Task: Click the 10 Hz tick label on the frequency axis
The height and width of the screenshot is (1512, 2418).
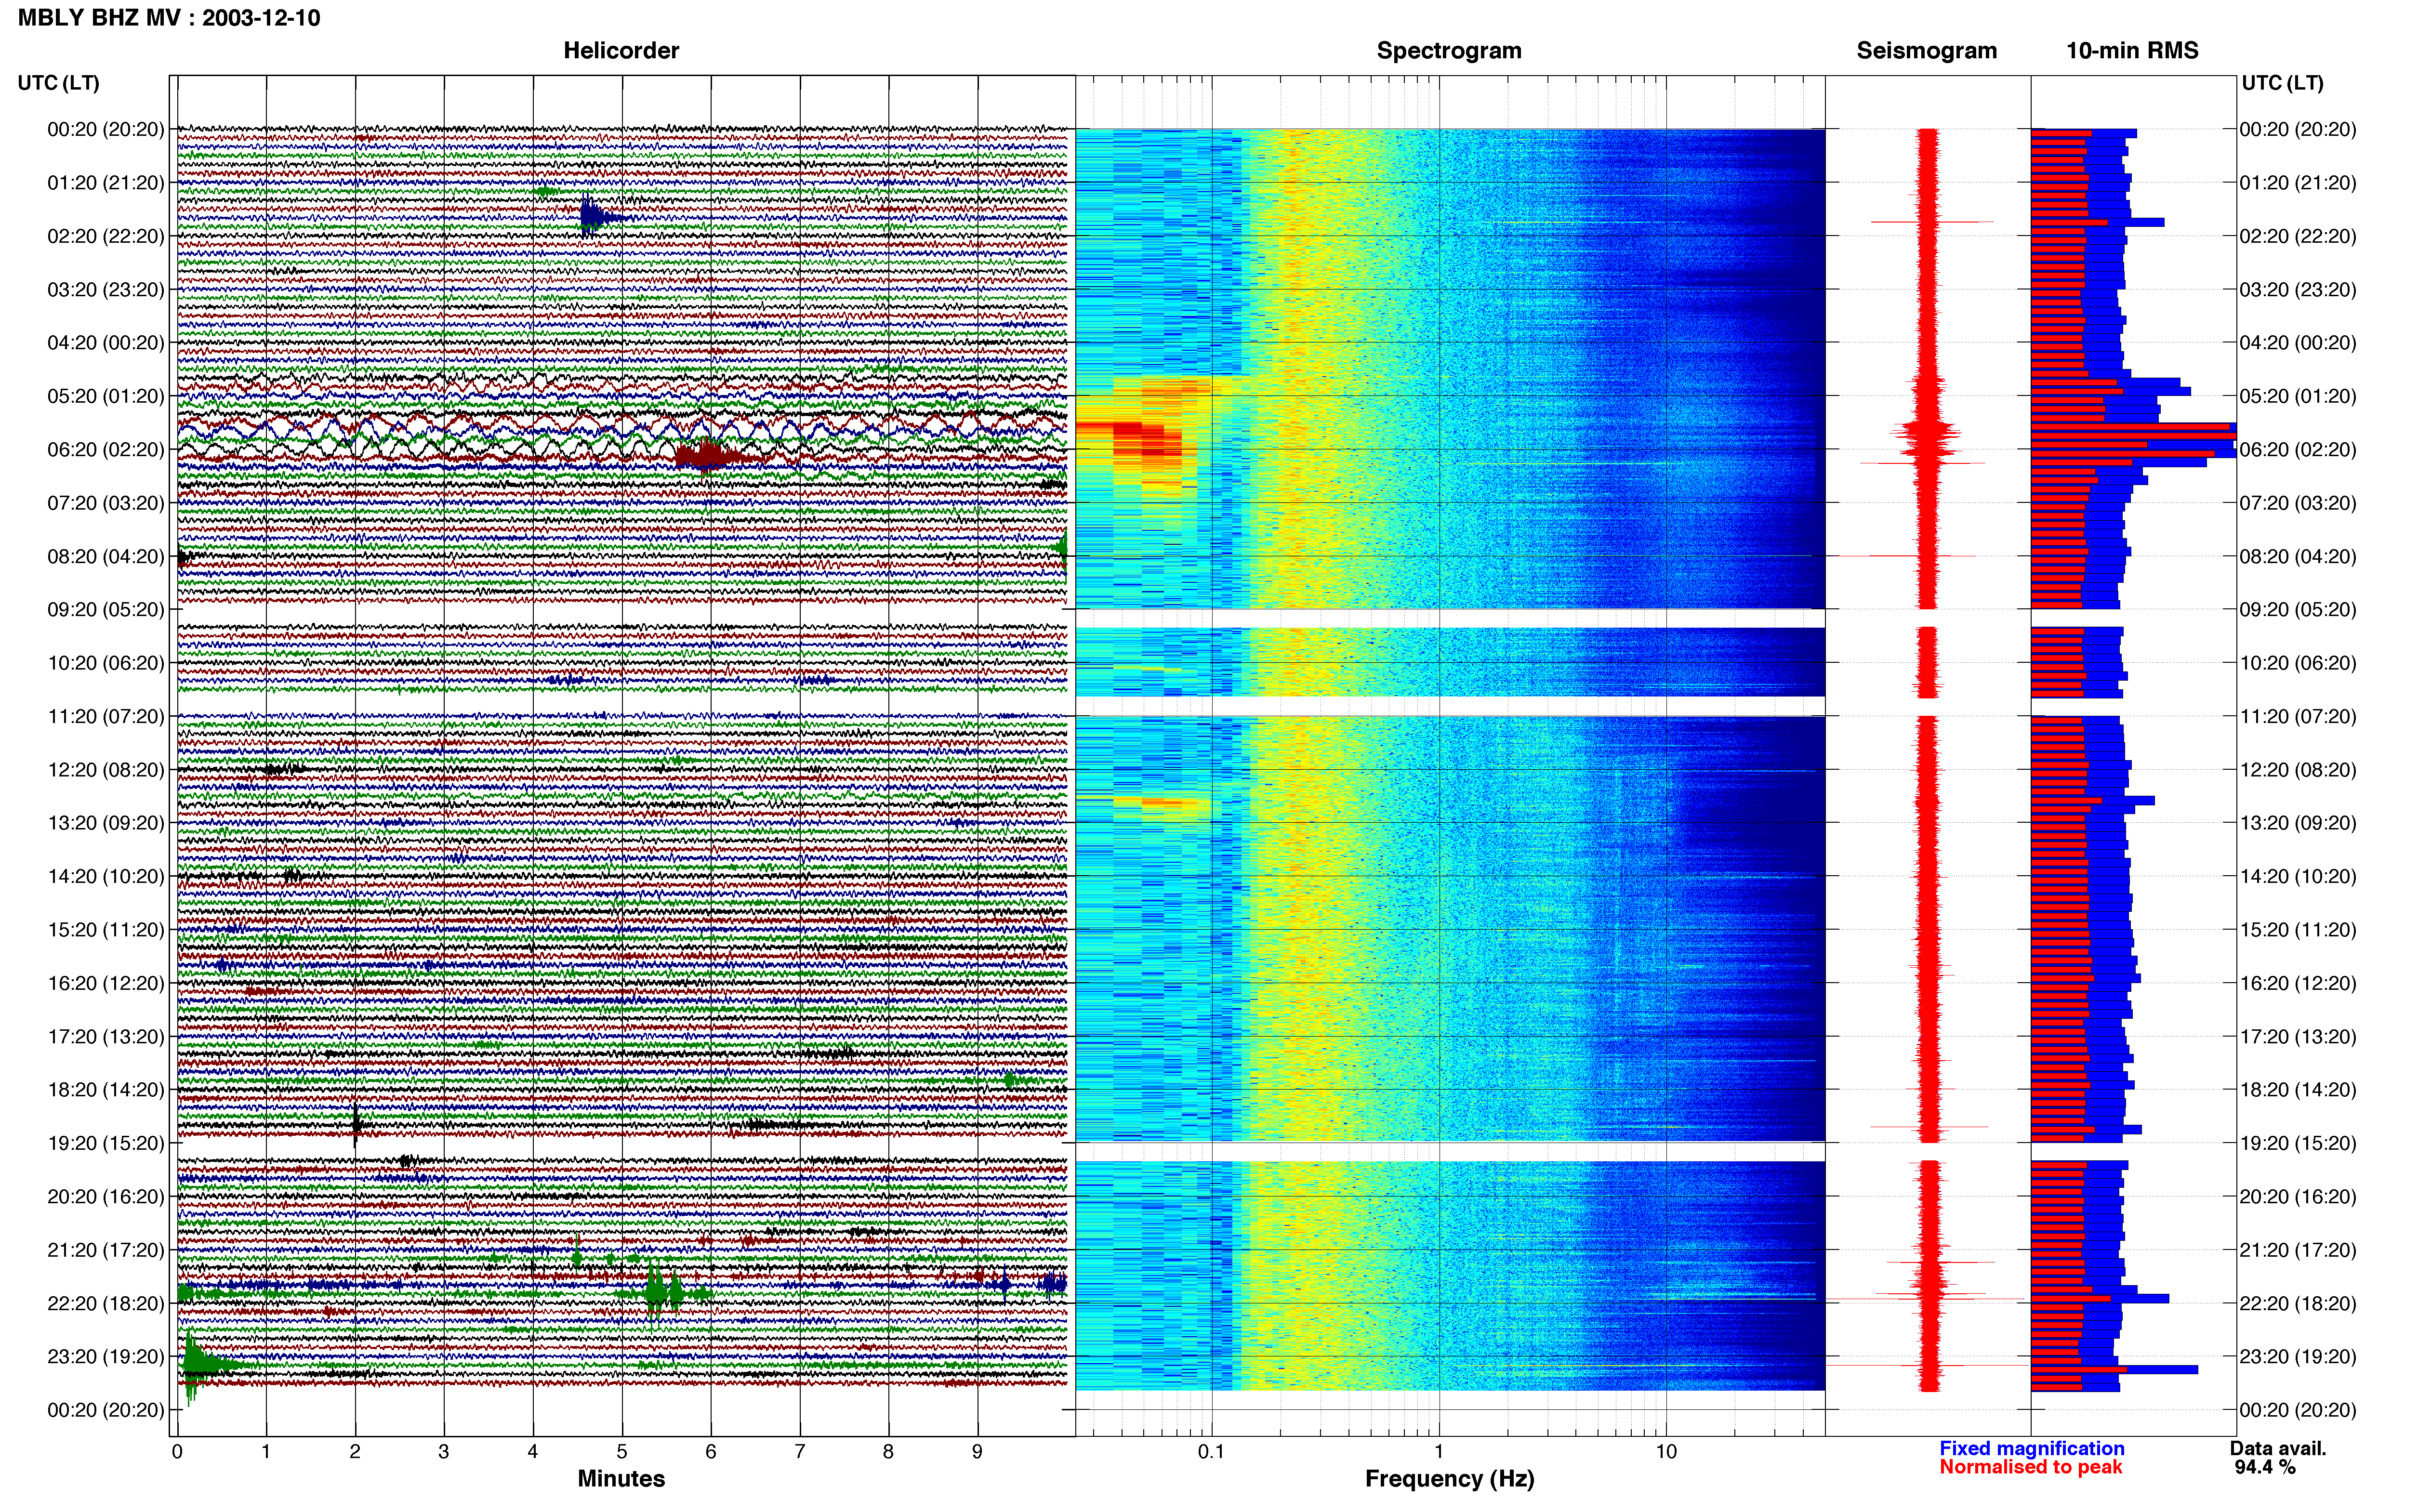Action: tap(1666, 1451)
